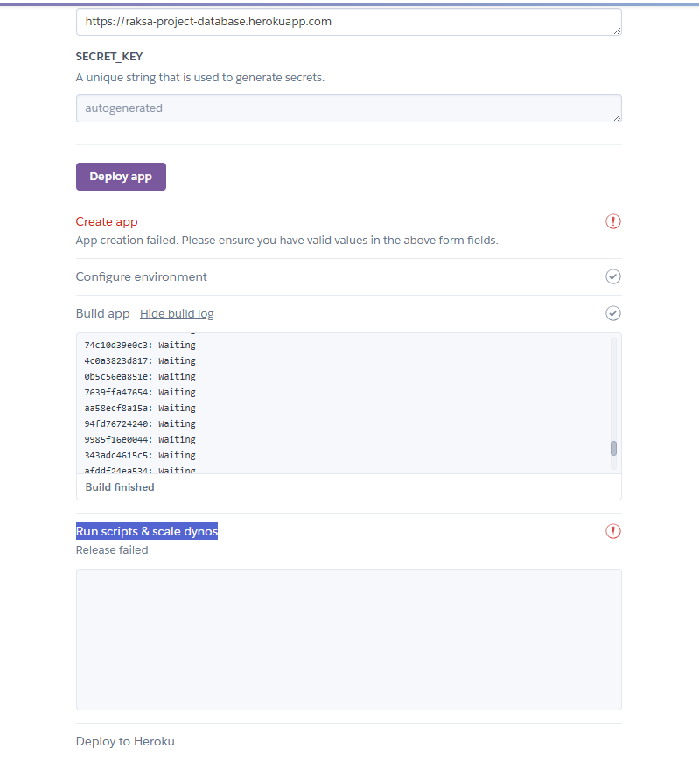Click the Run scripts error exclamation icon
This screenshot has width=699, height=762.
(613, 531)
